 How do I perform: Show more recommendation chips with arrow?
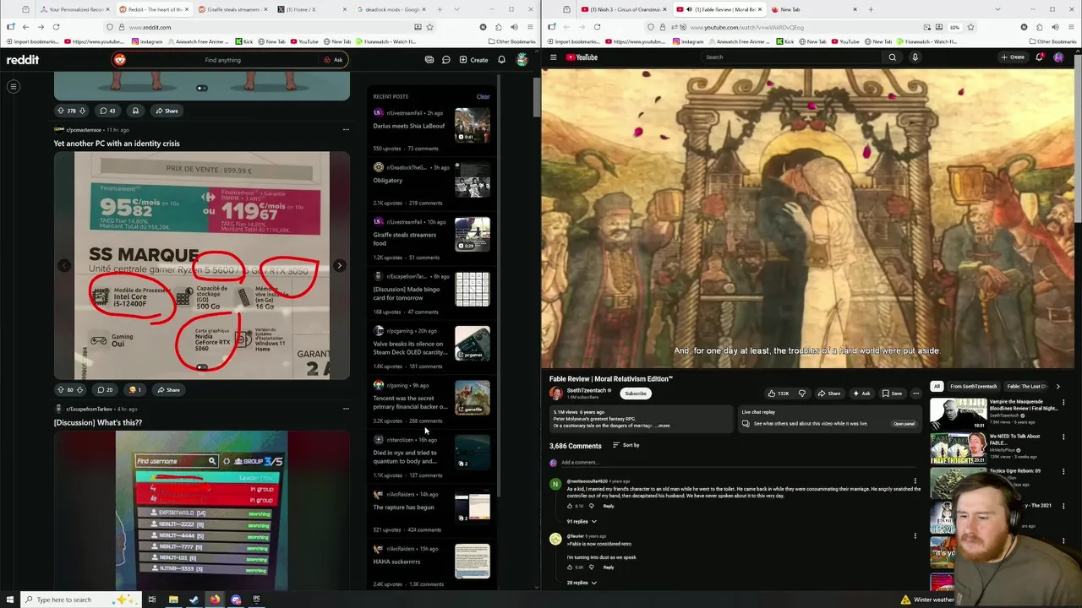point(1057,386)
